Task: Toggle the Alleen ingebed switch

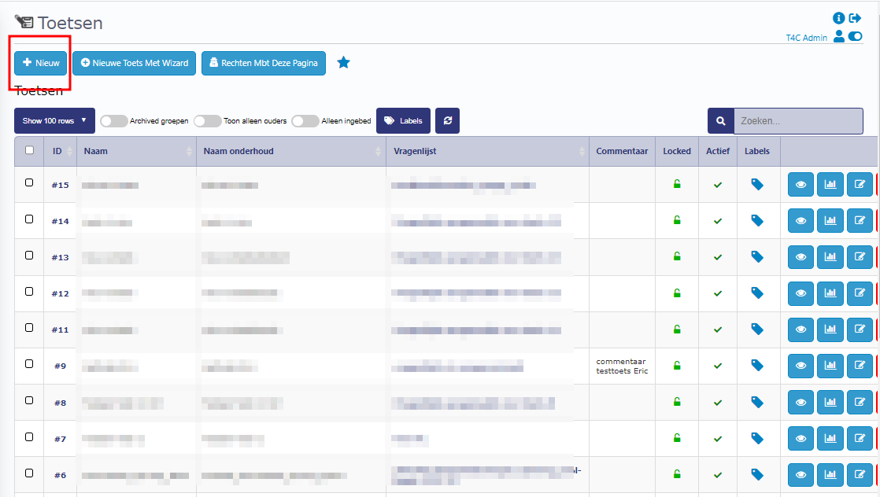Action: pos(305,121)
